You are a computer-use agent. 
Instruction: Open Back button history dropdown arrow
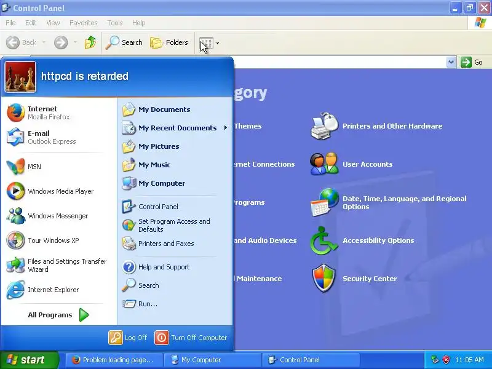coord(44,42)
